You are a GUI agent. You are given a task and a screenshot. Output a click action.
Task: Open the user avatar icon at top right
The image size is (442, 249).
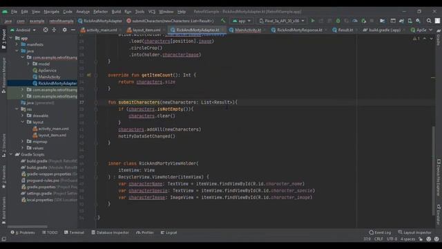pos(437,21)
